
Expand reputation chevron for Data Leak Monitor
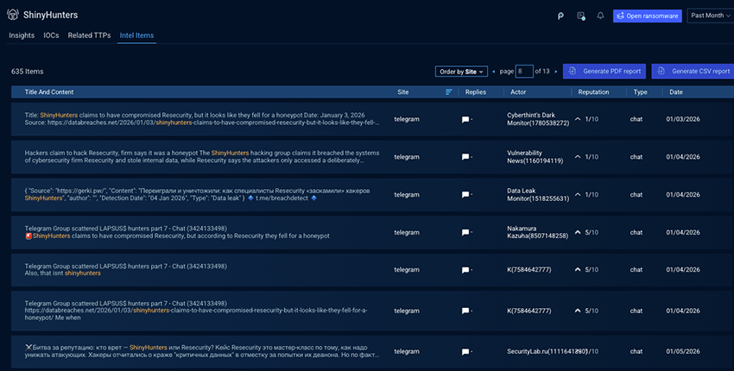click(x=578, y=194)
